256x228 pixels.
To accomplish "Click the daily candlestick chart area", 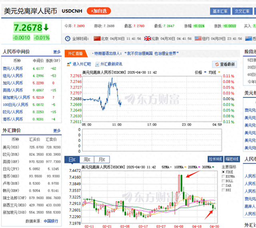I will coord(149,197).
